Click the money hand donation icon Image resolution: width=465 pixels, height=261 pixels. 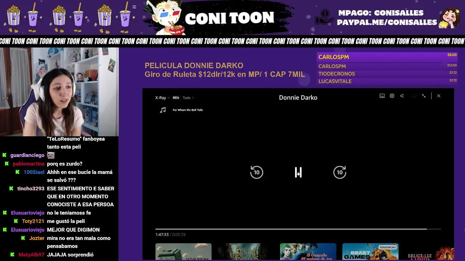tap(324, 17)
